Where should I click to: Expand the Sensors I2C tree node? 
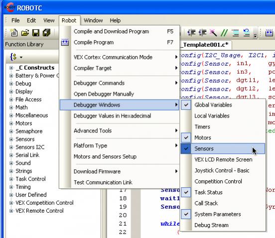(11, 147)
